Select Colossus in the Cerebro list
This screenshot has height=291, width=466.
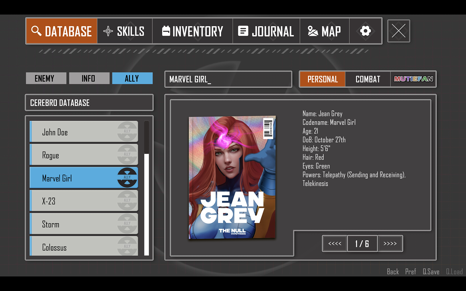pos(84,246)
